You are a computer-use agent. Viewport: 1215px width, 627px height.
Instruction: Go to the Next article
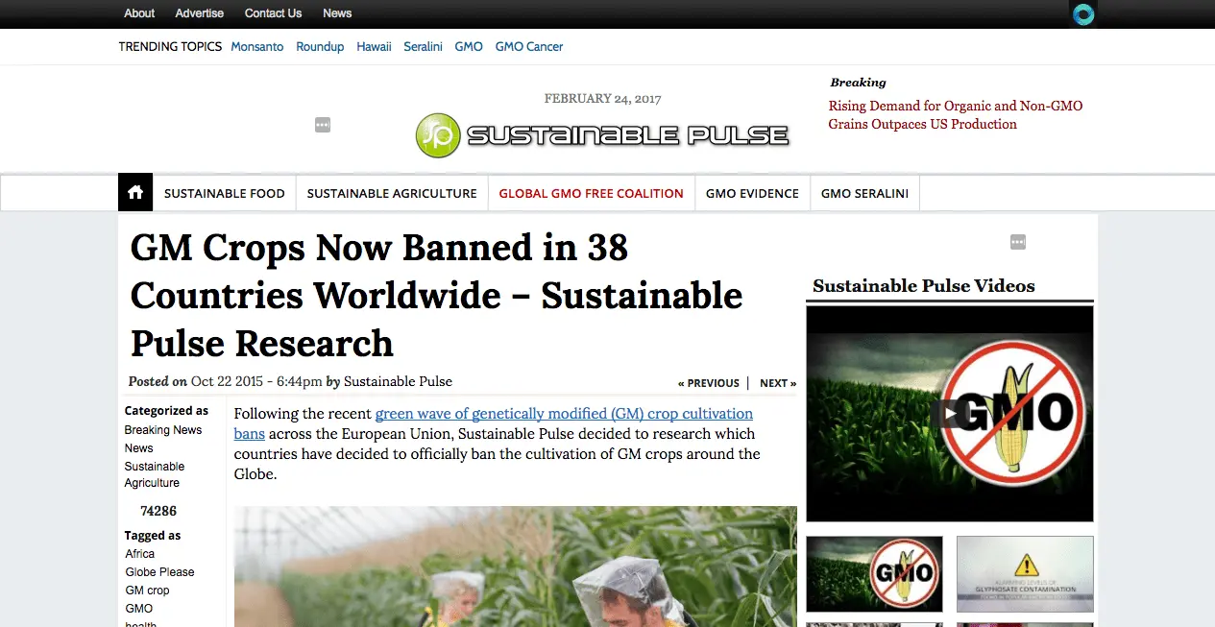pos(778,383)
